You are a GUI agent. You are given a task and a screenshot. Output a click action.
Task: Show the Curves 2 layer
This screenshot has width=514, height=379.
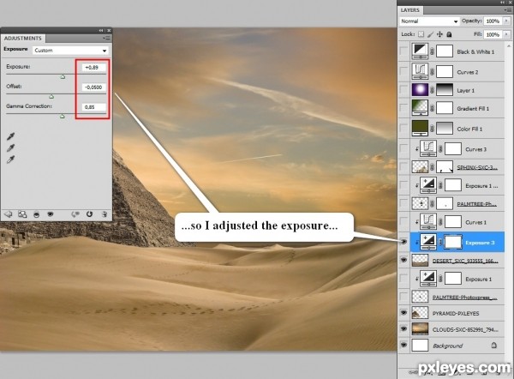(x=403, y=71)
